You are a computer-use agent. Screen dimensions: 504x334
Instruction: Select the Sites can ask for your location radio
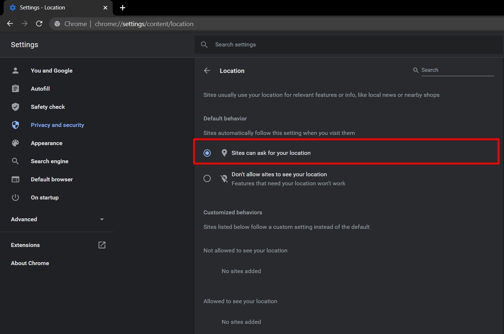(207, 153)
